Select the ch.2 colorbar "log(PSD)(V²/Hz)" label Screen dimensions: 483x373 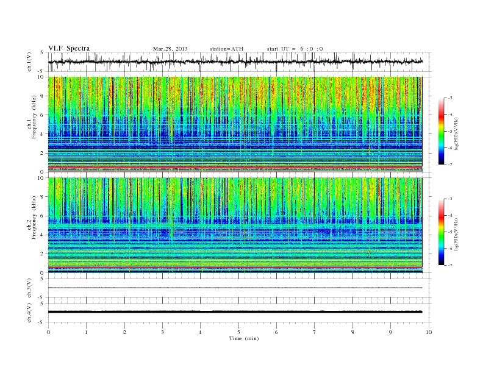457,234
